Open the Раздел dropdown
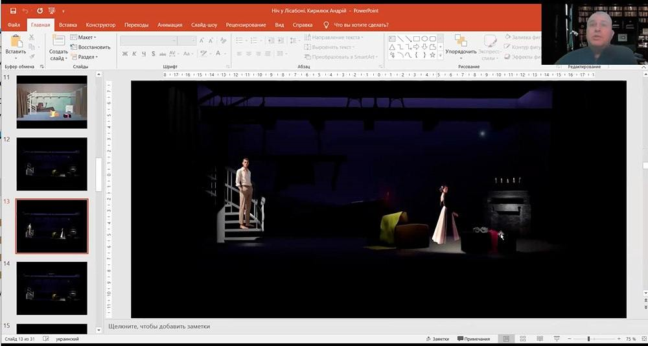Screen dimensions: 648x346 coord(84,57)
